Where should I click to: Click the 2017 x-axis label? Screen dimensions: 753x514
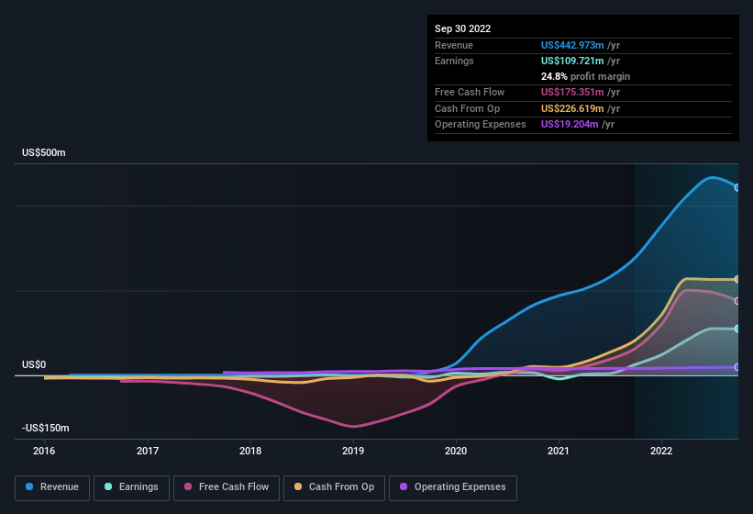148,451
